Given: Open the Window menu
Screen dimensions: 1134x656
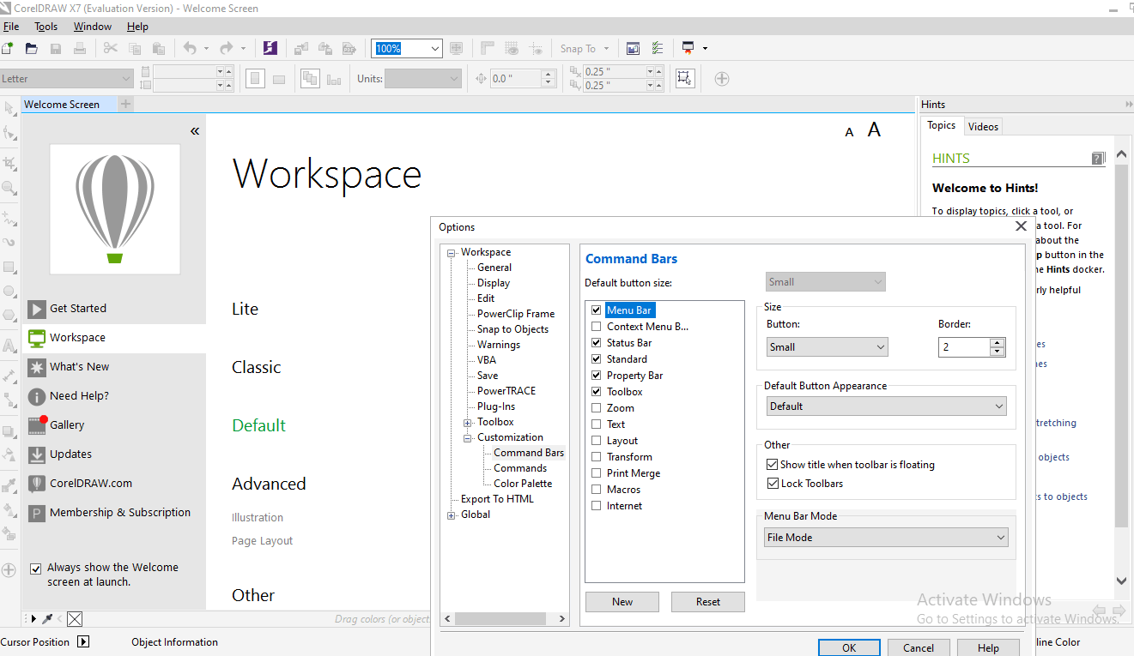Looking at the screenshot, I should tap(93, 27).
